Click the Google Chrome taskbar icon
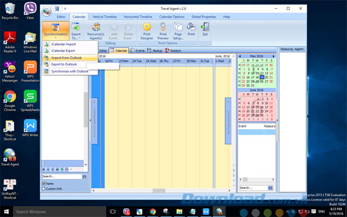This screenshot has width=347, height=217. click(153, 211)
